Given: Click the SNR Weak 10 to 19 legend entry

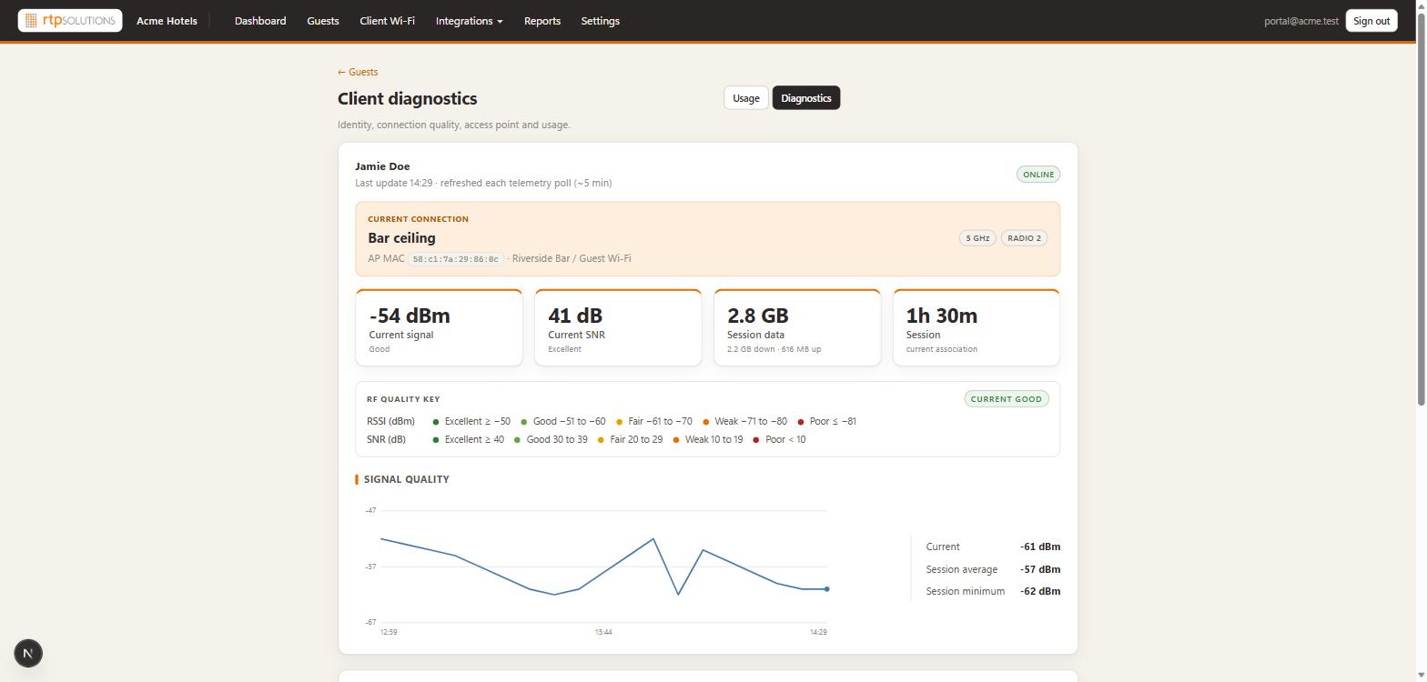Looking at the screenshot, I should [x=707, y=439].
